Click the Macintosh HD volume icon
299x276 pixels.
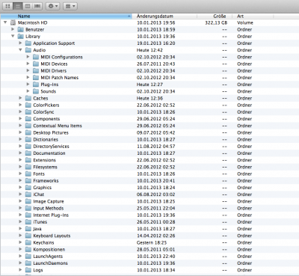pyautogui.click(x=13, y=22)
